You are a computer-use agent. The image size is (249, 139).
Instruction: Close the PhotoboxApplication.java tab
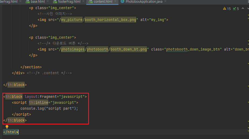[x=165, y=1]
